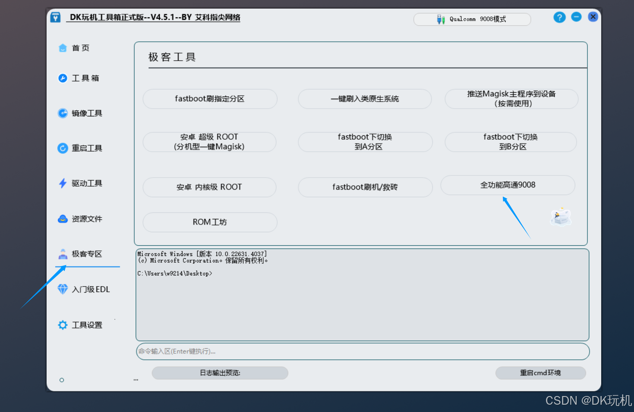Click the mascot icon in 极客工具 panel
Screen dimensions: 634x412
[x=561, y=217]
